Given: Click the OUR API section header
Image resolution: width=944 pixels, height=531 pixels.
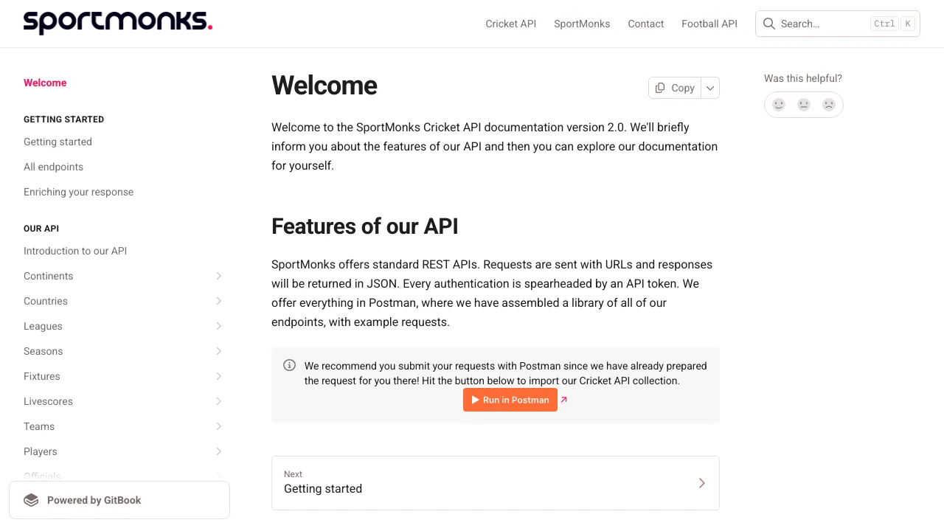Looking at the screenshot, I should point(41,229).
